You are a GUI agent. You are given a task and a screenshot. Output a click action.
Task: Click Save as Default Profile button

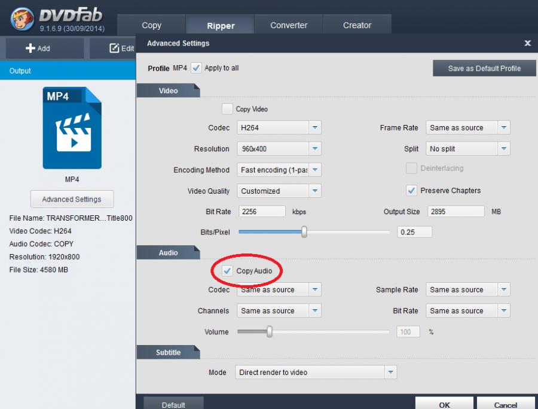click(484, 68)
